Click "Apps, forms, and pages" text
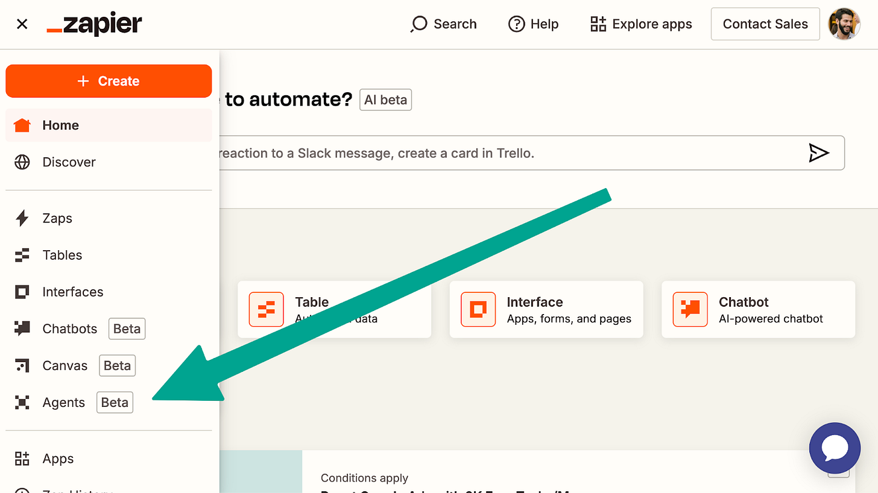 click(569, 319)
